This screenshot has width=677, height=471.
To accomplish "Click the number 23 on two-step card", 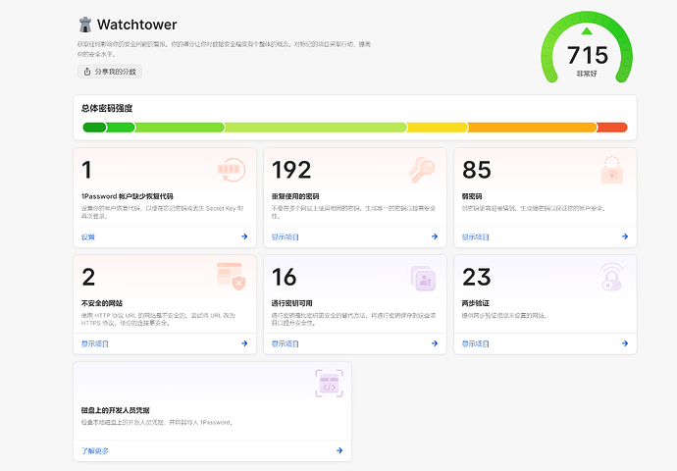I will [477, 277].
